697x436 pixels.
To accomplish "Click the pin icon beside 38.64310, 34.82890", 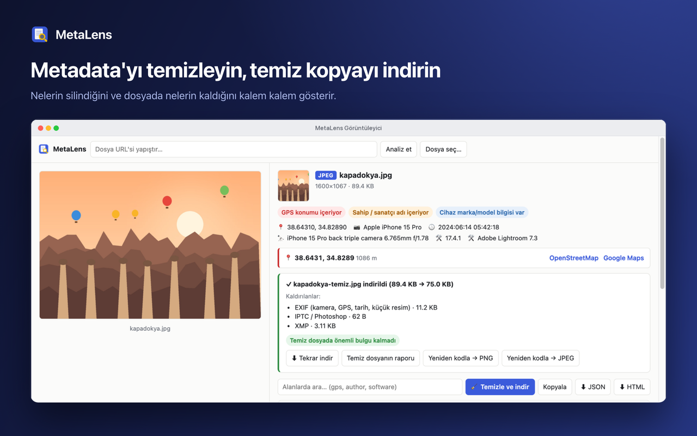I will click(281, 227).
